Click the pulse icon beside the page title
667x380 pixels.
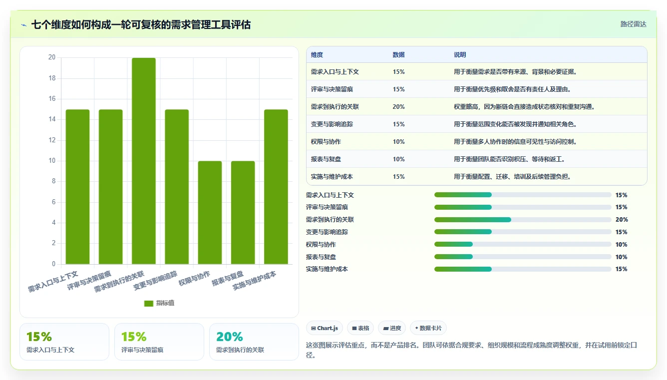(x=24, y=24)
